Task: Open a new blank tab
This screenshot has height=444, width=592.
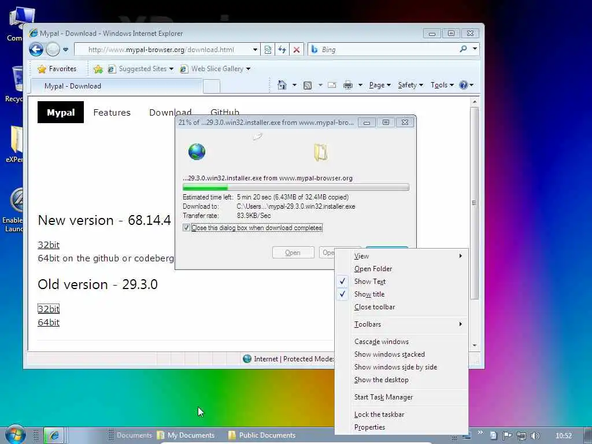Action: tap(212, 87)
